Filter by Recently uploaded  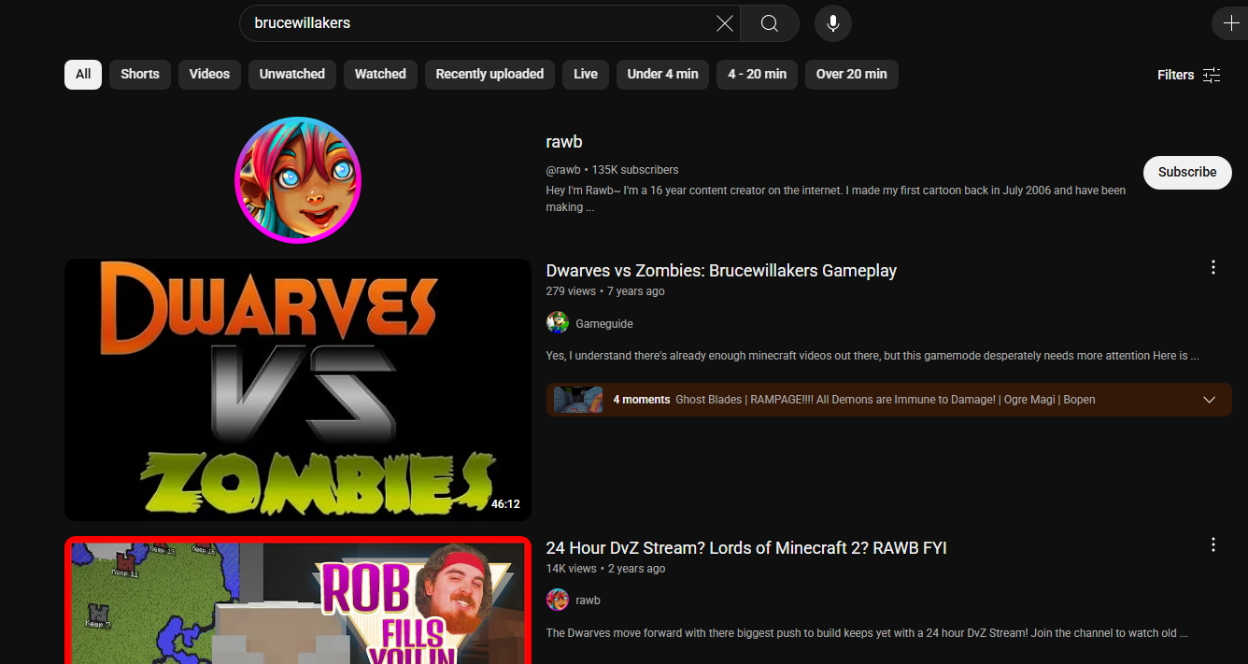[489, 75]
